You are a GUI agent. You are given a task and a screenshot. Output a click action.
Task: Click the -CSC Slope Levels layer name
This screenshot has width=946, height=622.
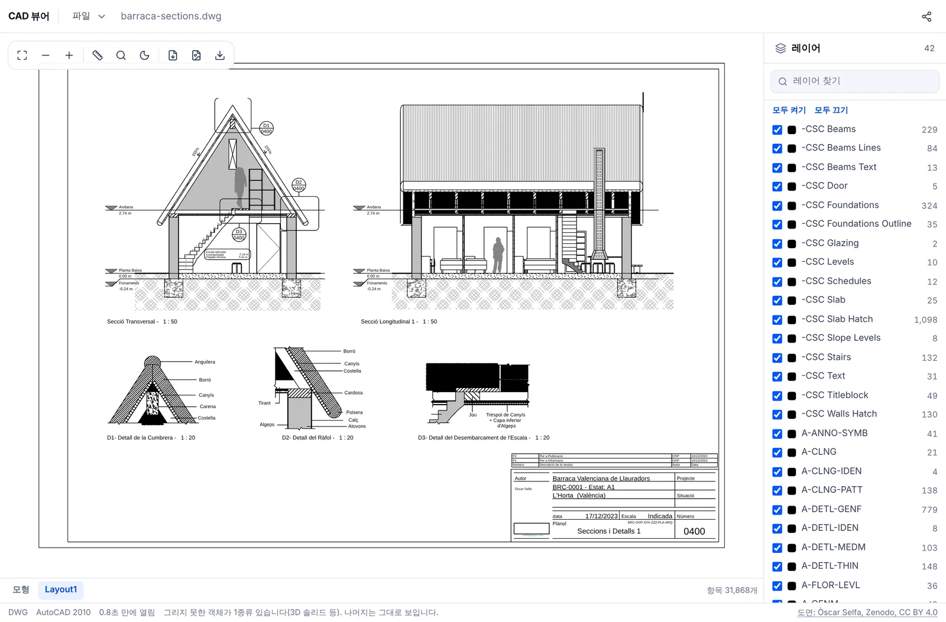pyautogui.click(x=841, y=338)
